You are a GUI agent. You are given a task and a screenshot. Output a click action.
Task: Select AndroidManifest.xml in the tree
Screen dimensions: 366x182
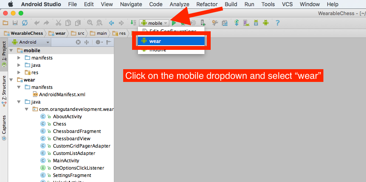[59, 95]
